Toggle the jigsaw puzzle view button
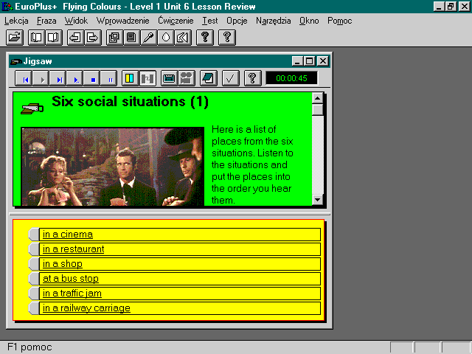The height and width of the screenshot is (354, 472). [x=147, y=78]
